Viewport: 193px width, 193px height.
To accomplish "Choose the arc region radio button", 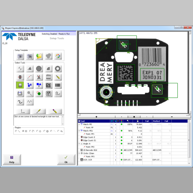I will click(51, 131).
